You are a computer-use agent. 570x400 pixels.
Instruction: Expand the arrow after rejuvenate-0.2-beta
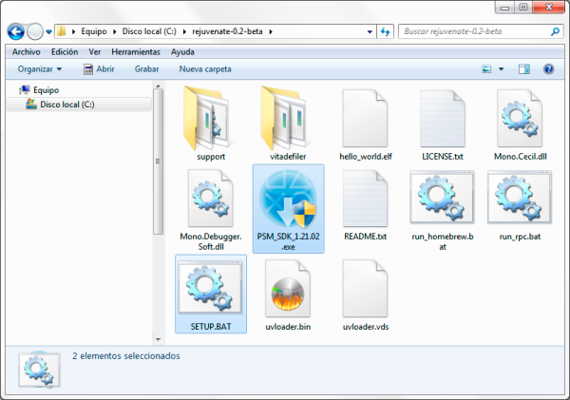click(x=271, y=31)
